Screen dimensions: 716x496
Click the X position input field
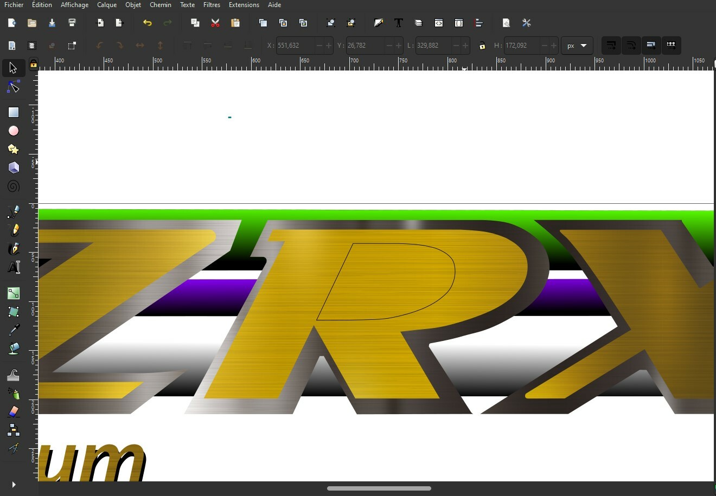pyautogui.click(x=295, y=46)
